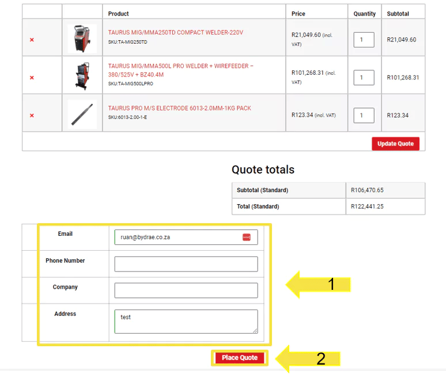The image size is (446, 379).
Task: Click the Address text area
Action: click(x=186, y=321)
